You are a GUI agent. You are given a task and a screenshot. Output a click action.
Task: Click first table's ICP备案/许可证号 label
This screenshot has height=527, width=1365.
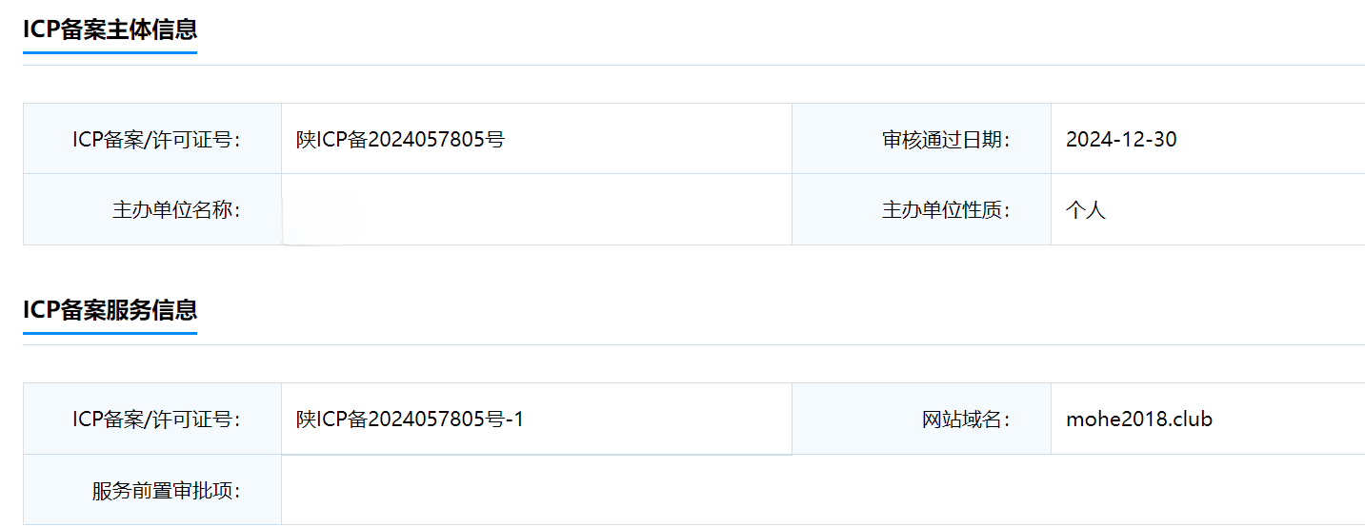(x=157, y=140)
